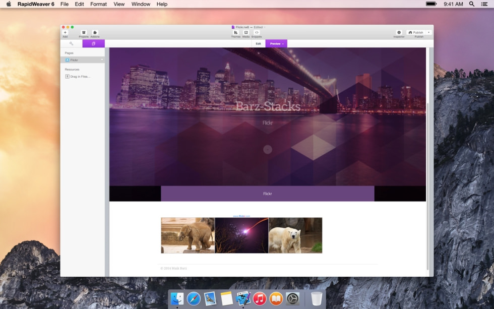Switch to the wrench settings sidebar tab
This screenshot has height=309, width=494.
click(x=71, y=43)
